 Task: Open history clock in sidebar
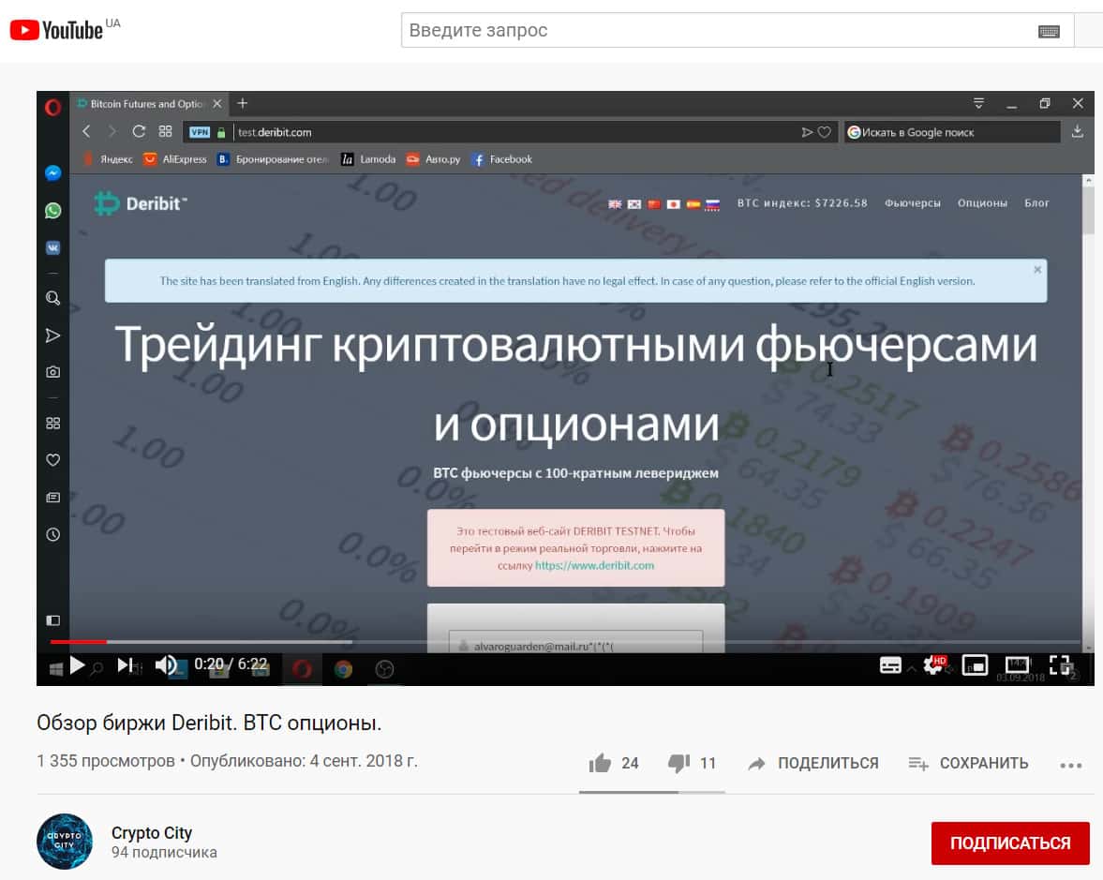[x=52, y=534]
